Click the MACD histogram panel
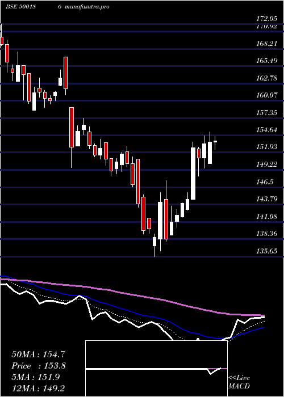 156,369
